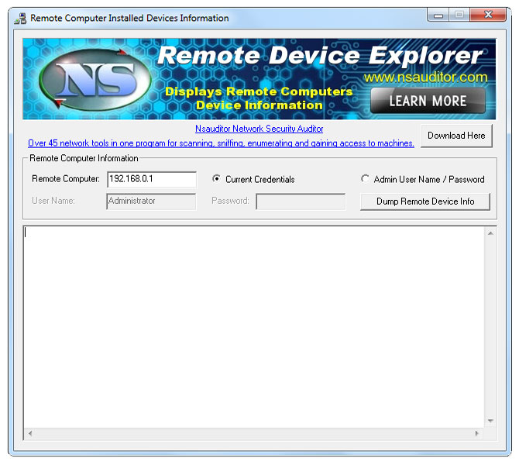Open the www.nsauditor.com banner address
This screenshot has width=519, height=465.
pyautogui.click(x=425, y=77)
